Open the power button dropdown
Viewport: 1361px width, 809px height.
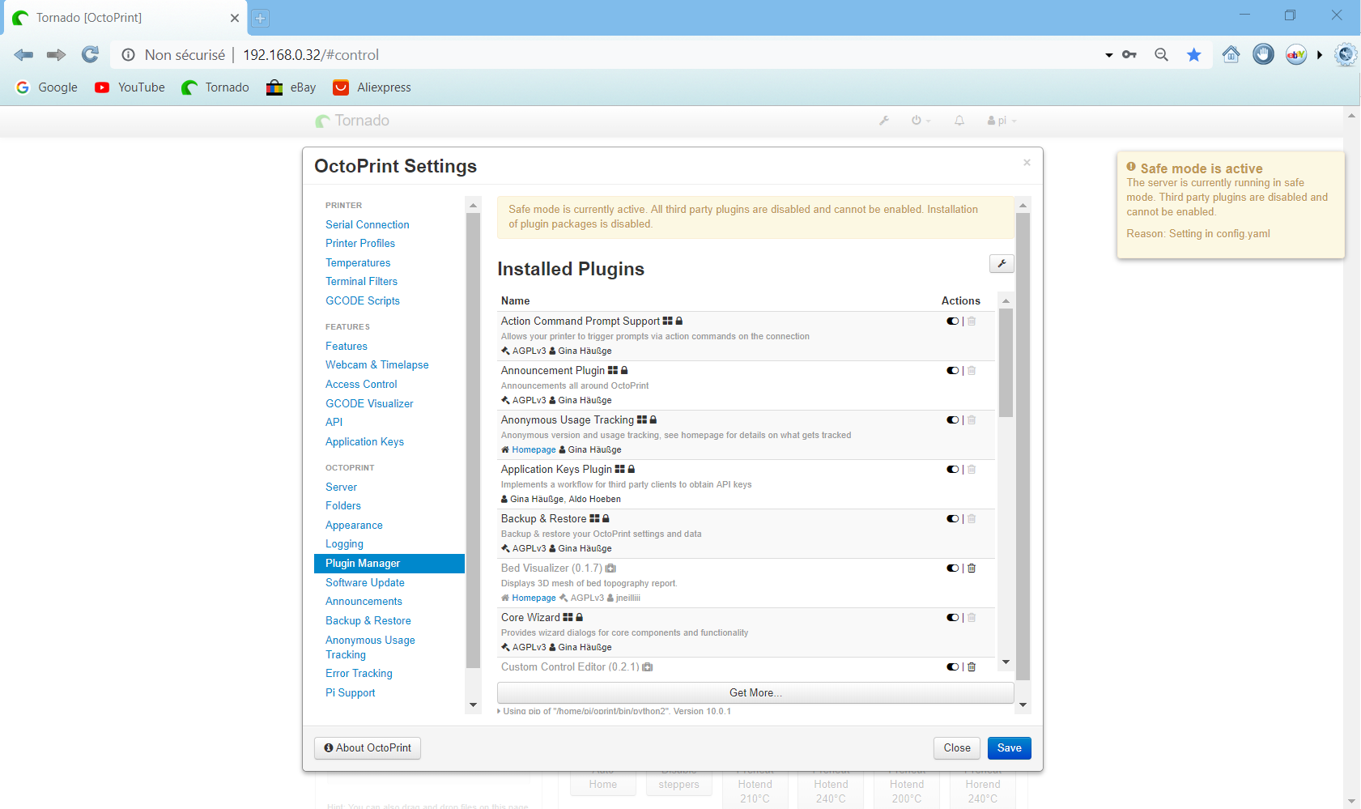click(921, 120)
